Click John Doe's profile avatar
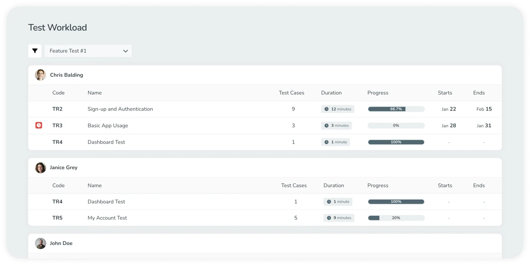 40,243
